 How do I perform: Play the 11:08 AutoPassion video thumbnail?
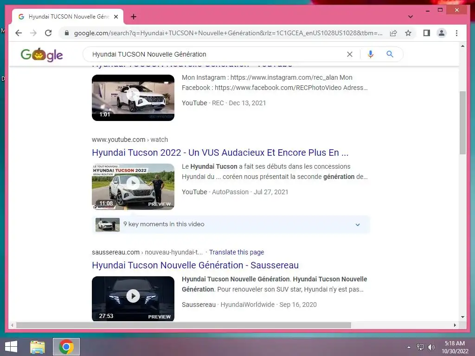point(133,187)
